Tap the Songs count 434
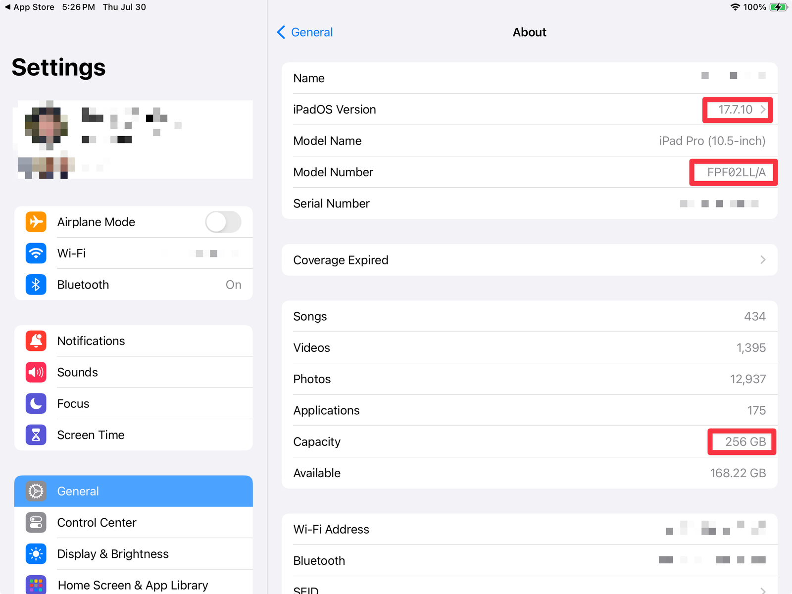Screen dimensions: 792x594 point(755,316)
